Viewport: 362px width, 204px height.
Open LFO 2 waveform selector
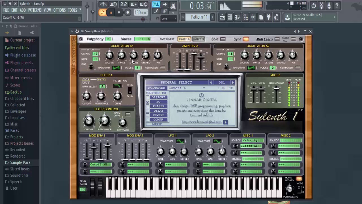click(217, 141)
